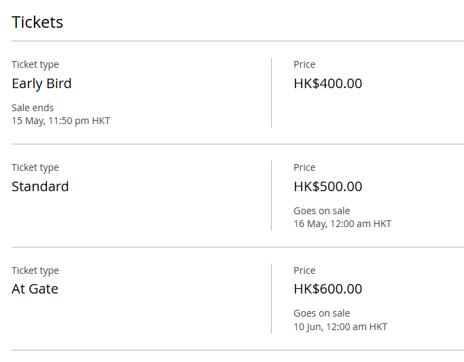Click the Ticket type label above Early Bird

point(35,64)
